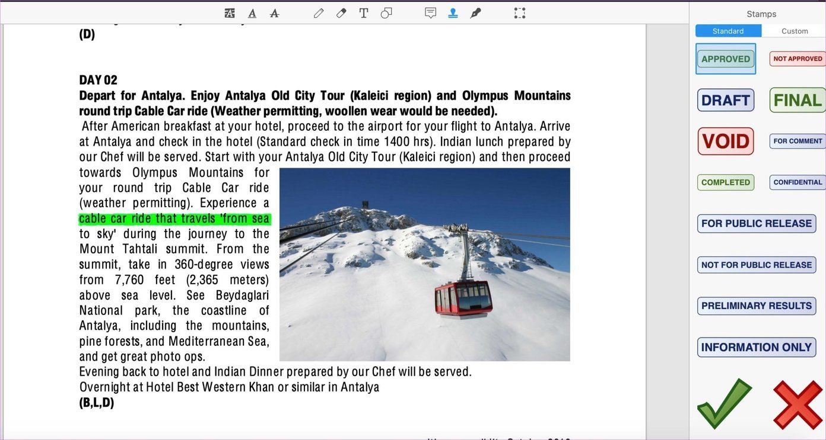The height and width of the screenshot is (440, 826).
Task: Click the '(D)' text above DAY 02
Action: pyautogui.click(x=87, y=34)
